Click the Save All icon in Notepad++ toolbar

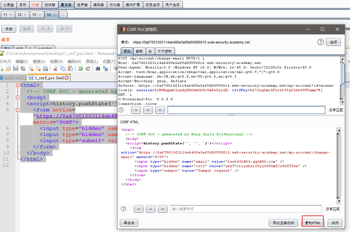coord(23,68)
